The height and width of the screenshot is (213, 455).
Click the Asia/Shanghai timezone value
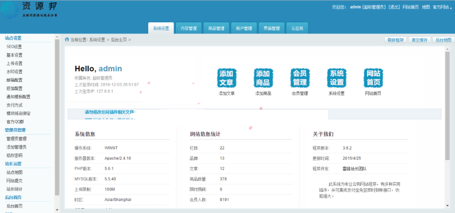pos(118,200)
